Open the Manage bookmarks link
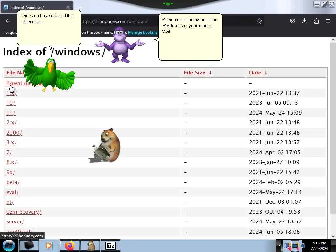The height and width of the screenshot is (252, 336). (x=143, y=32)
